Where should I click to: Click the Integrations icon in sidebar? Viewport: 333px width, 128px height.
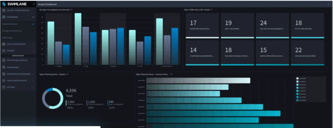[x=3, y=67]
